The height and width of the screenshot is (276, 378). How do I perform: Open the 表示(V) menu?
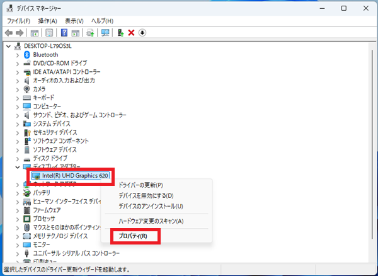(74, 21)
